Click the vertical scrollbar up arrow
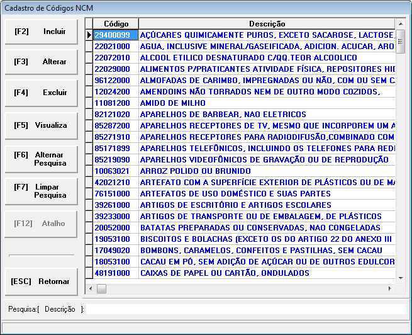The image size is (412, 335). pyautogui.click(x=401, y=23)
